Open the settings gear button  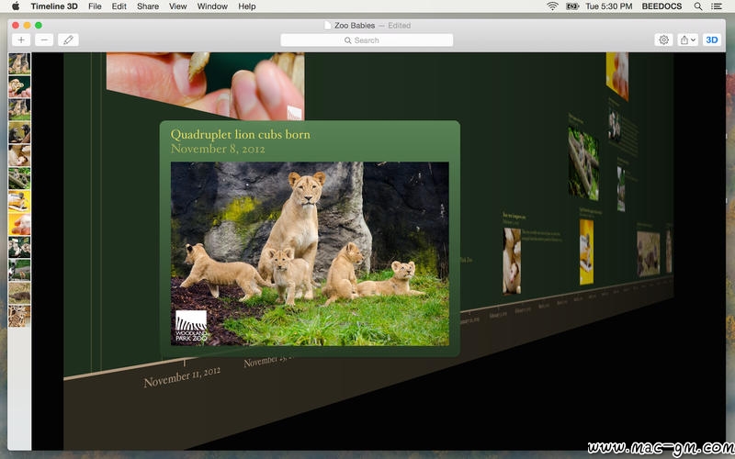click(x=663, y=39)
